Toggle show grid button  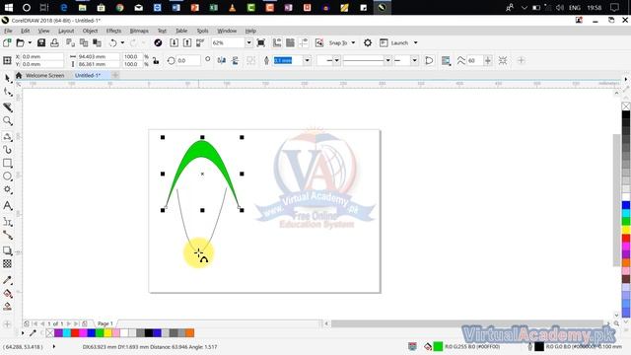(290, 42)
